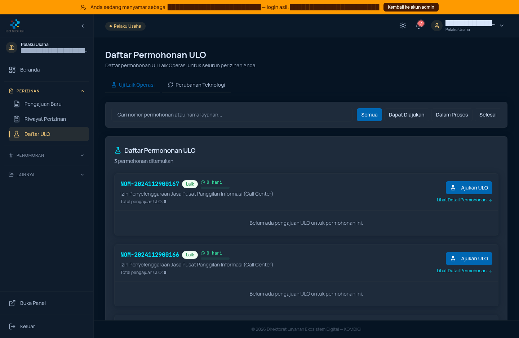
Task: Click the Daftar ULO flask icon
Action: tap(17, 134)
